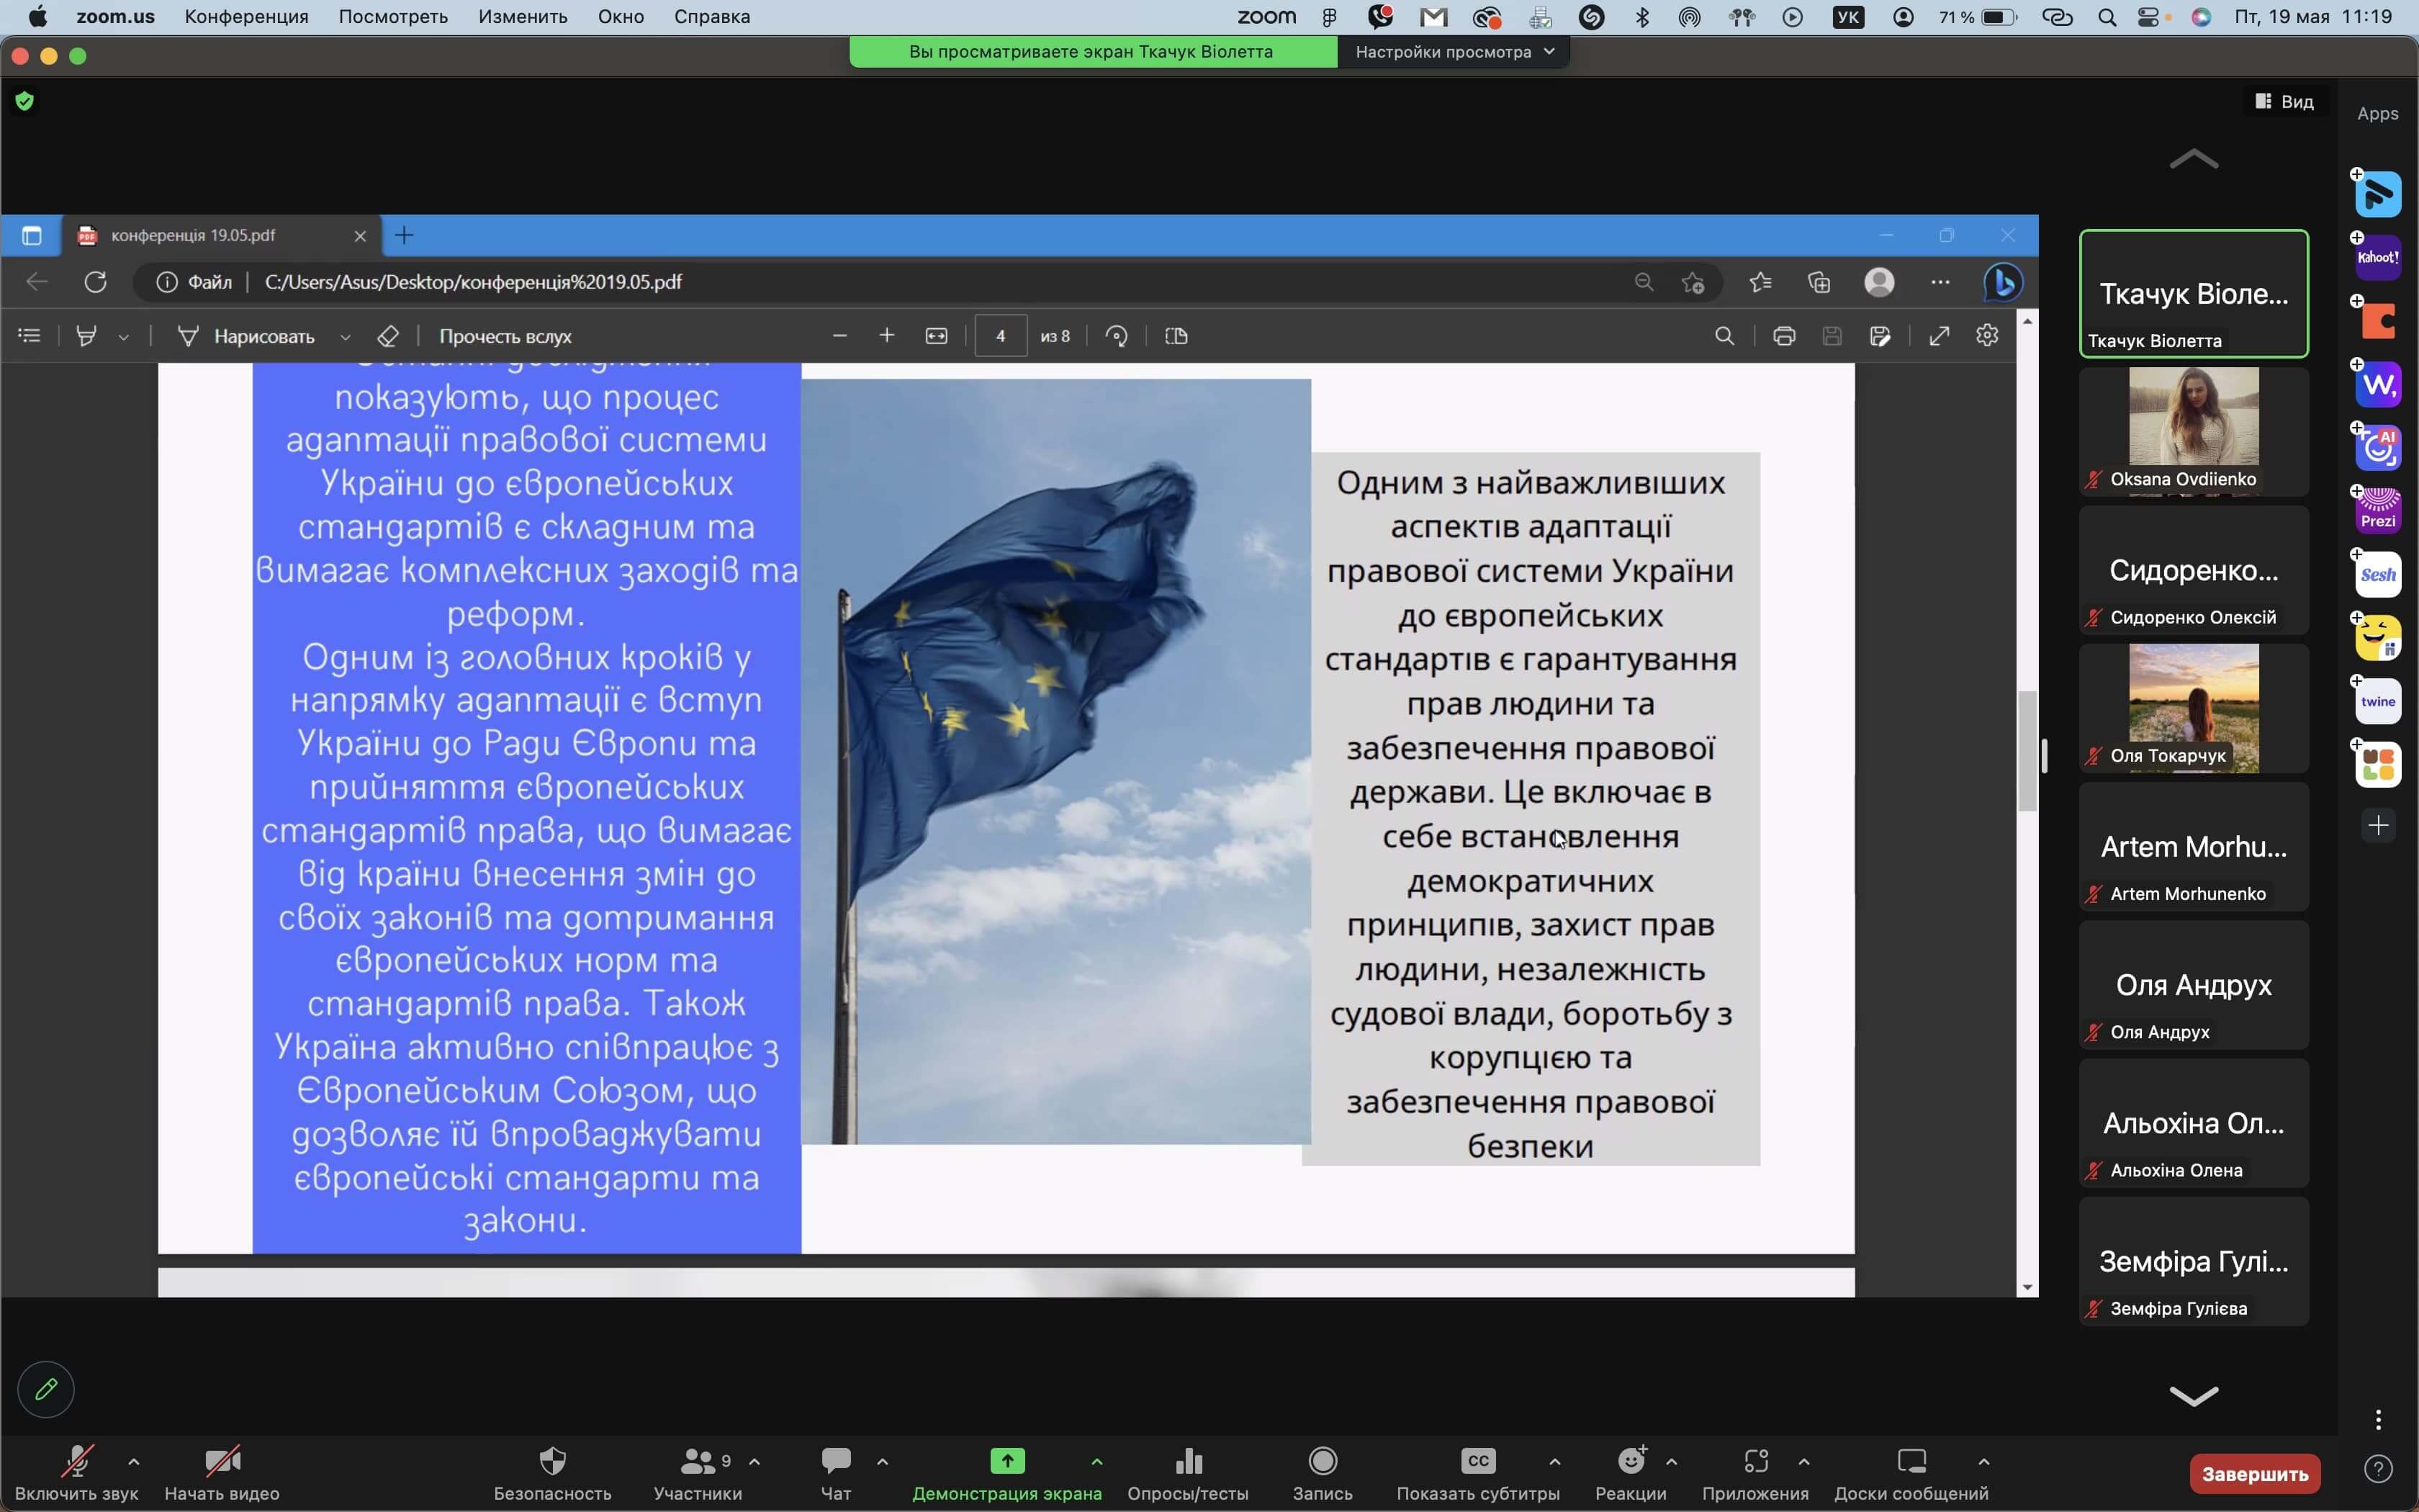Click the PDF viewer vertical scrollbar thumb
2419x1512 pixels.
(2027, 750)
